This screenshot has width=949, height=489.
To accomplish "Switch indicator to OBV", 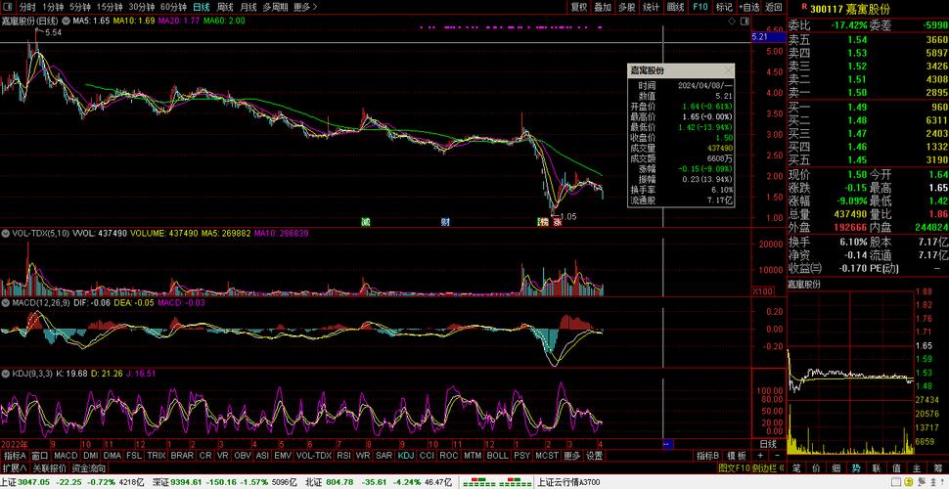I will pyautogui.click(x=243, y=455).
